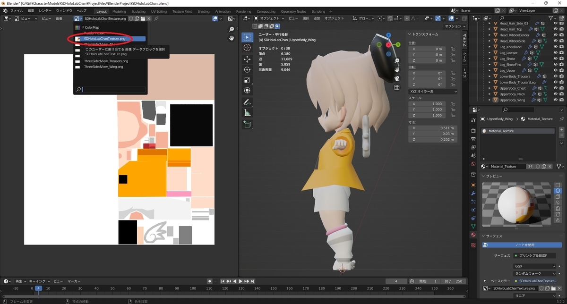Switch to the Modeling workspace tab
This screenshot has width=567, height=304.
(x=119, y=11)
